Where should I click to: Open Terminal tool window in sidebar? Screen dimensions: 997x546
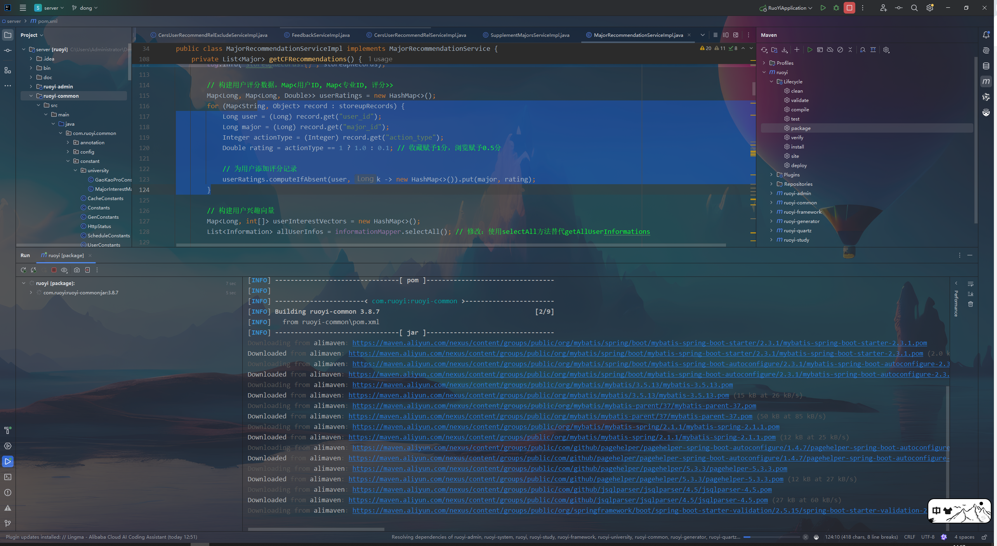pos(8,477)
